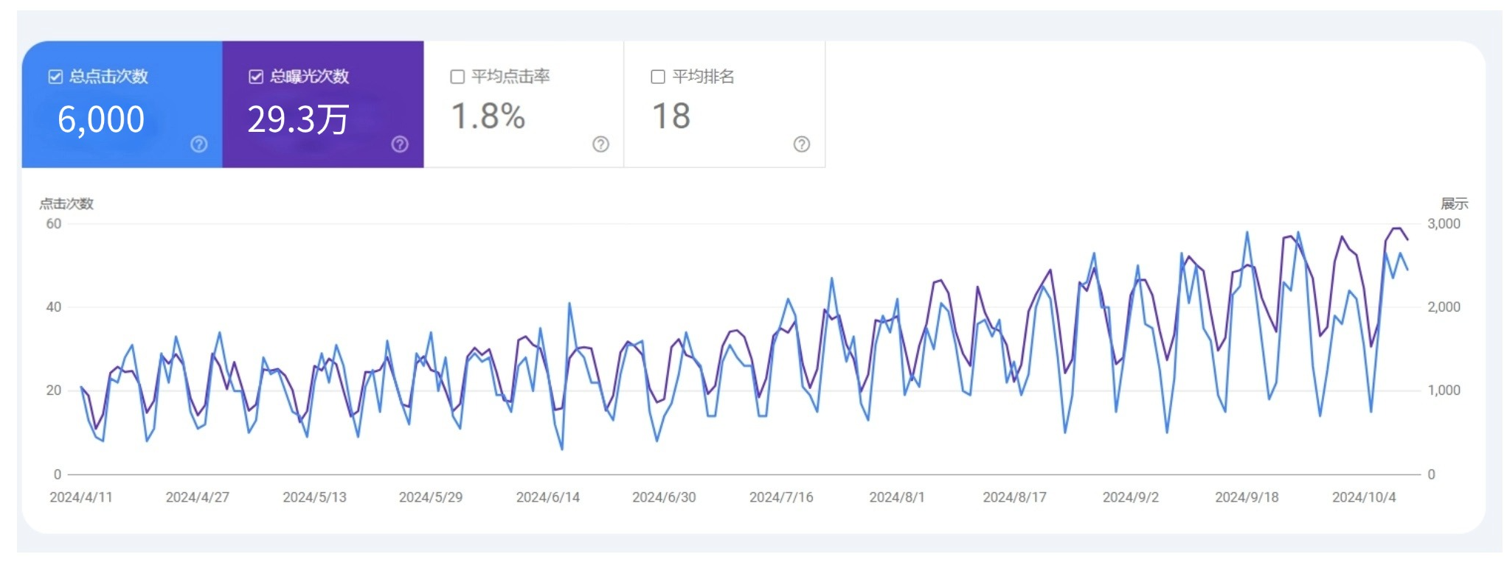Screen dimensions: 1507x568
Task: Click the 18 average position value
Action: tap(671, 116)
